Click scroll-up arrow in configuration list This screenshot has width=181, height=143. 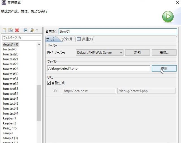39,44
